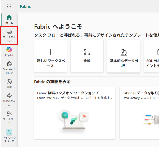The height and width of the screenshot is (147, 159).
Task: Click the flow diagram icon on 全般 card
Action: pyautogui.click(x=87, y=52)
